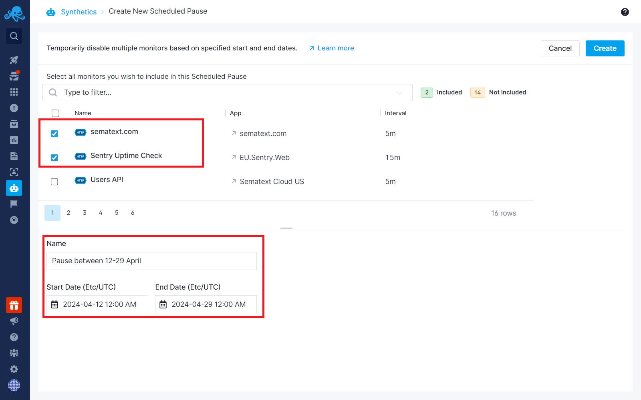Open the archive box icon in sidebar
The width and height of the screenshot is (641, 400).
(14, 124)
